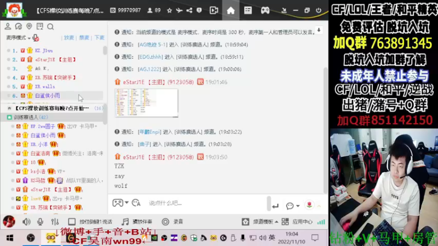Viewport: 438px width, 246px height.
Task: Click the download arrow icon in header
Action: pos(284,10)
